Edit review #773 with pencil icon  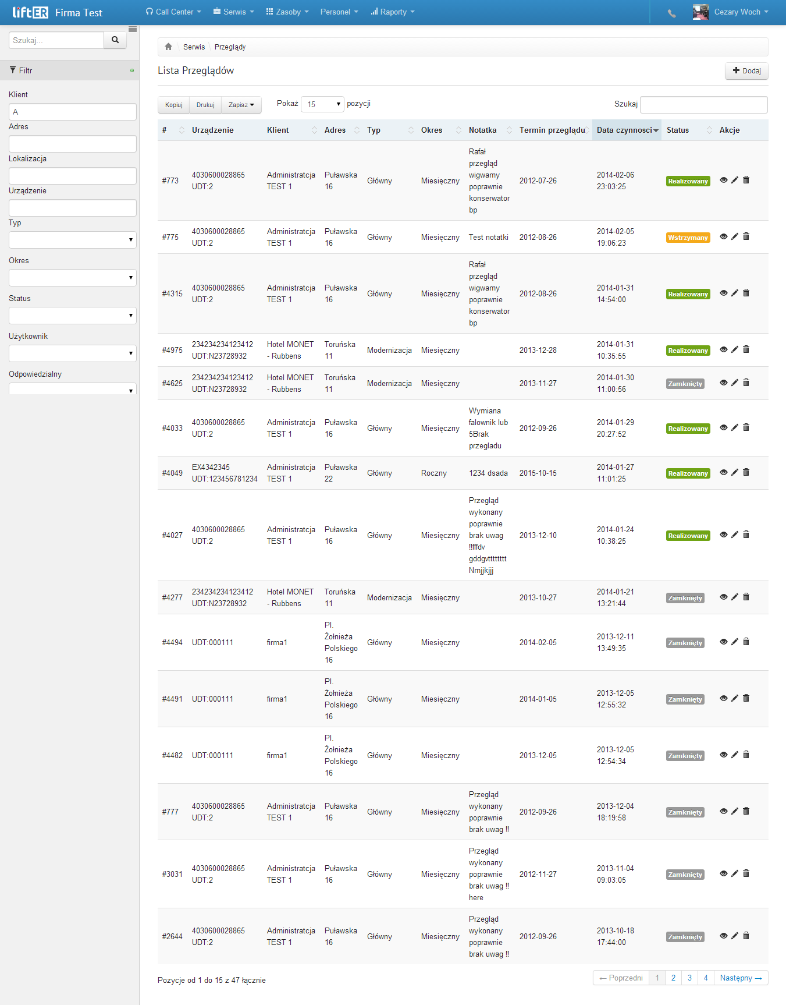pyautogui.click(x=735, y=180)
